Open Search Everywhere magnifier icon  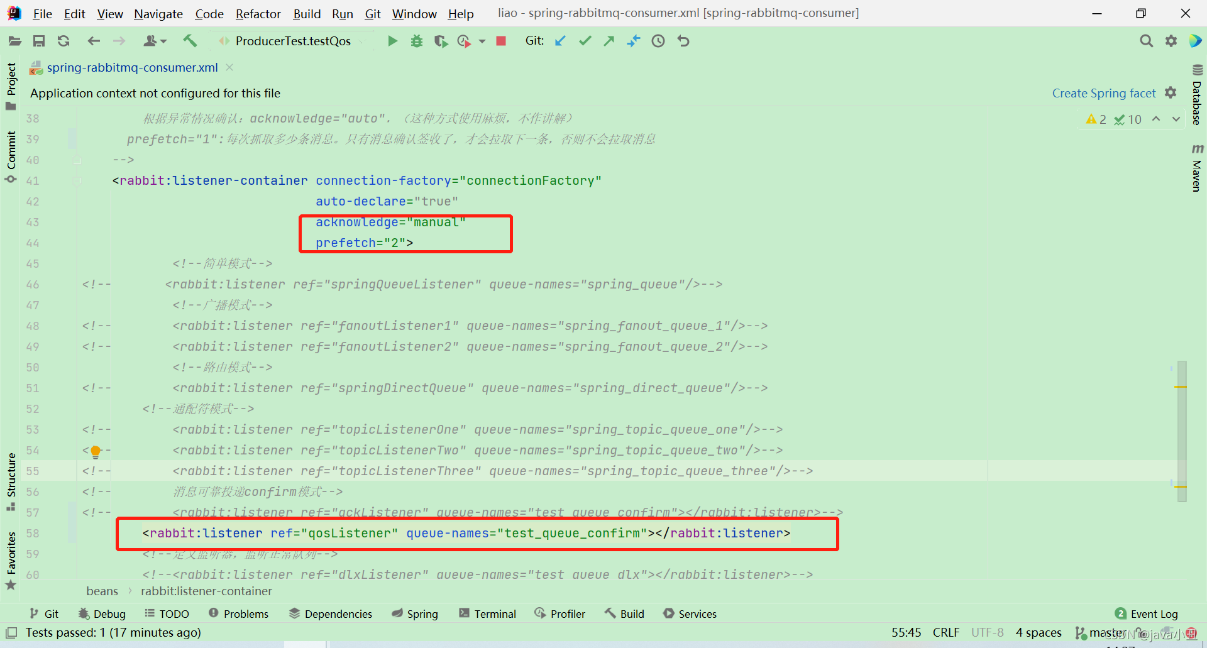1146,41
